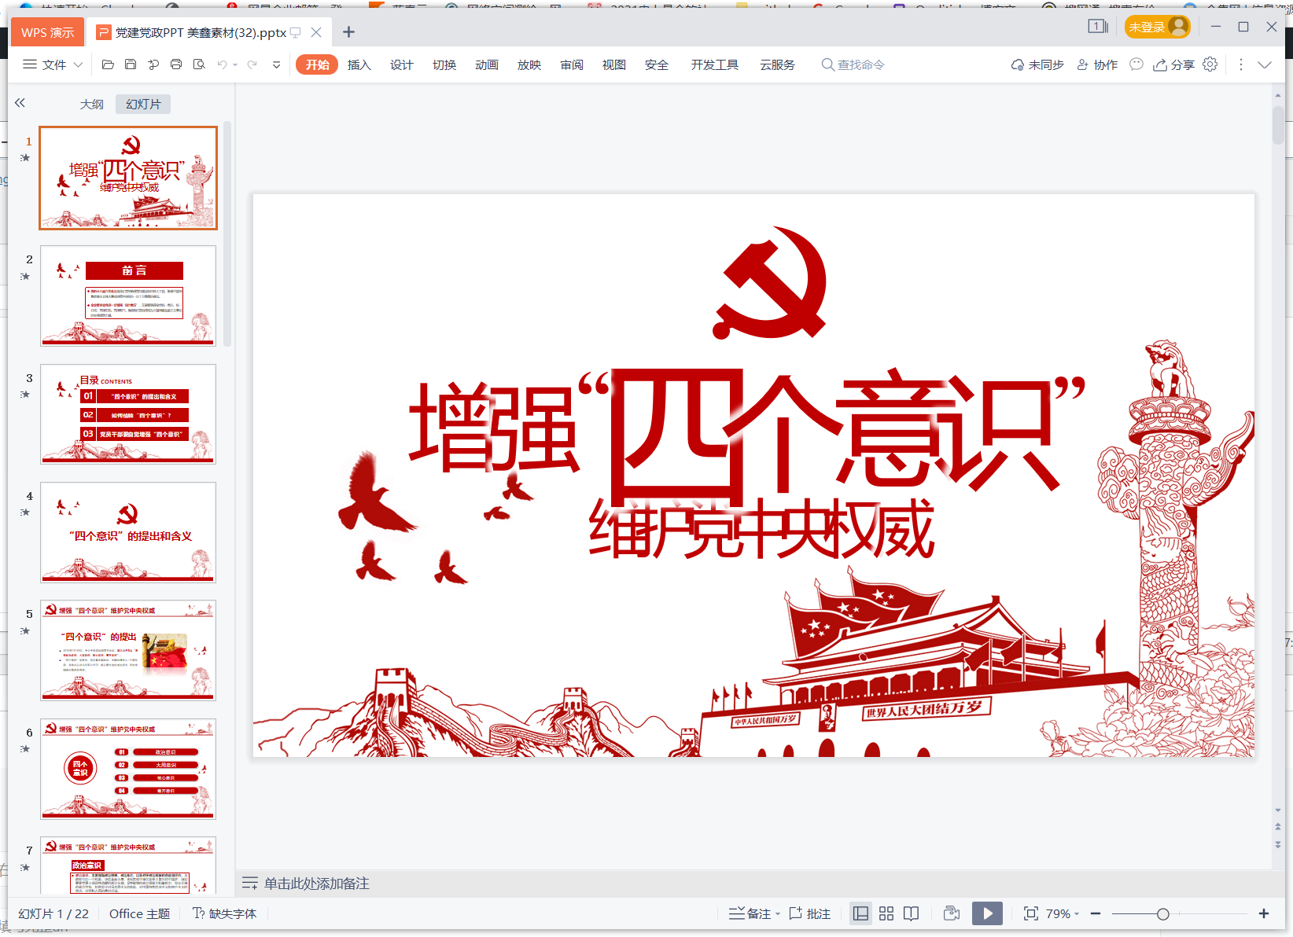Open the 开发工具 ribbon tab
This screenshot has width=1293, height=937.
click(x=715, y=64)
